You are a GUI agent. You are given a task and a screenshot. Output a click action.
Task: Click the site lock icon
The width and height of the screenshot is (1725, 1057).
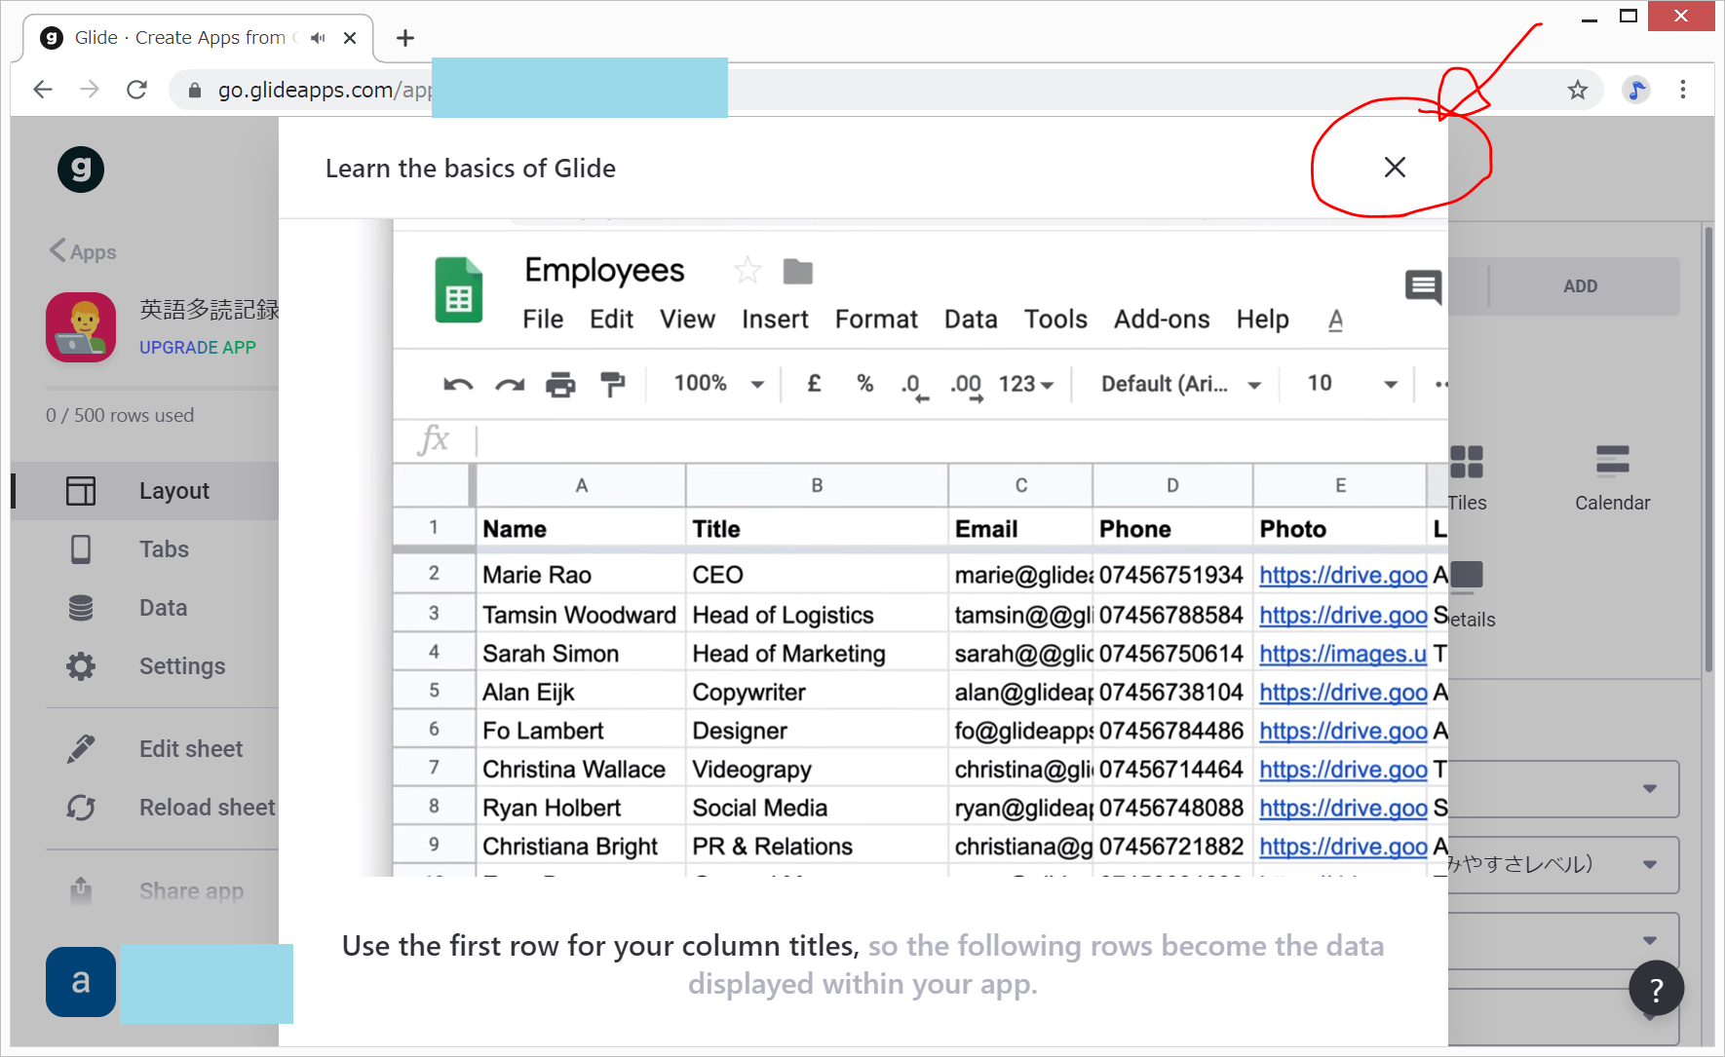tap(194, 91)
